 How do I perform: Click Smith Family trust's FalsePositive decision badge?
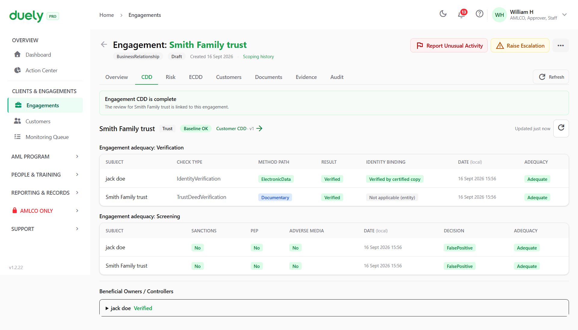pos(459,266)
